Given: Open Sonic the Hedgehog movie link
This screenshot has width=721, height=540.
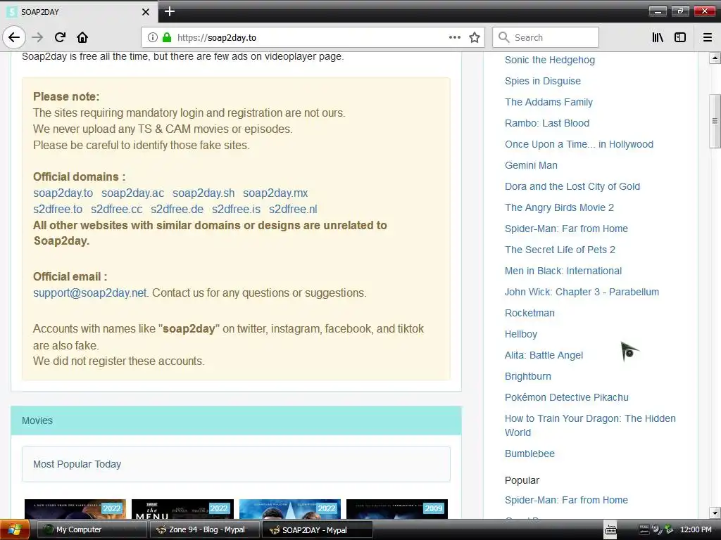Looking at the screenshot, I should pos(549,60).
